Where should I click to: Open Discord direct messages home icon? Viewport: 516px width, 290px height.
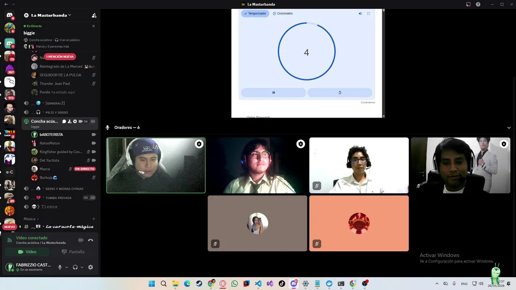[10, 15]
